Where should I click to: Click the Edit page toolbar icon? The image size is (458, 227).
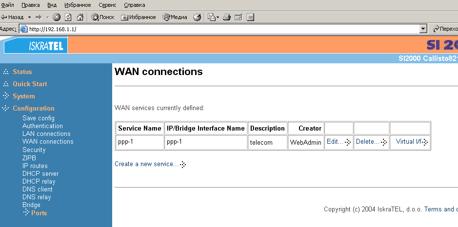pos(239,17)
